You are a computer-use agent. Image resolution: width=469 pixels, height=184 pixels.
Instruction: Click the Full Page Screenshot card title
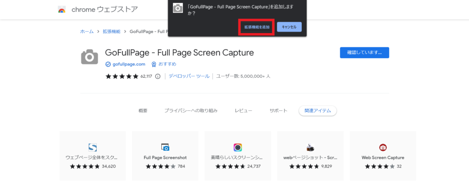tap(165, 157)
